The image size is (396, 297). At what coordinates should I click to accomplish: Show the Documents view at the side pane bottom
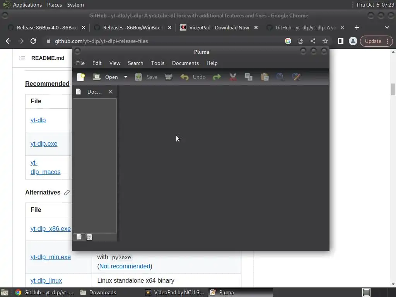coord(79,237)
